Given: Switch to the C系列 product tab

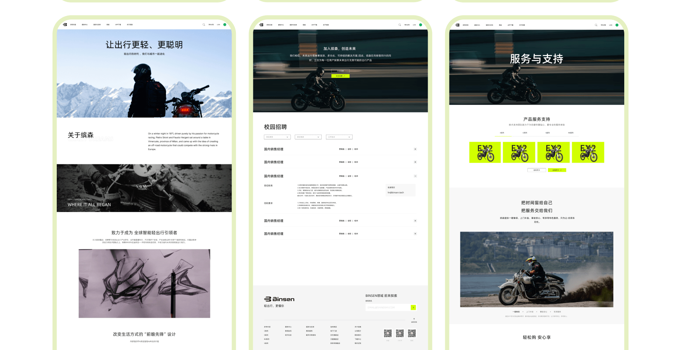Looking at the screenshot, I should point(525,133).
